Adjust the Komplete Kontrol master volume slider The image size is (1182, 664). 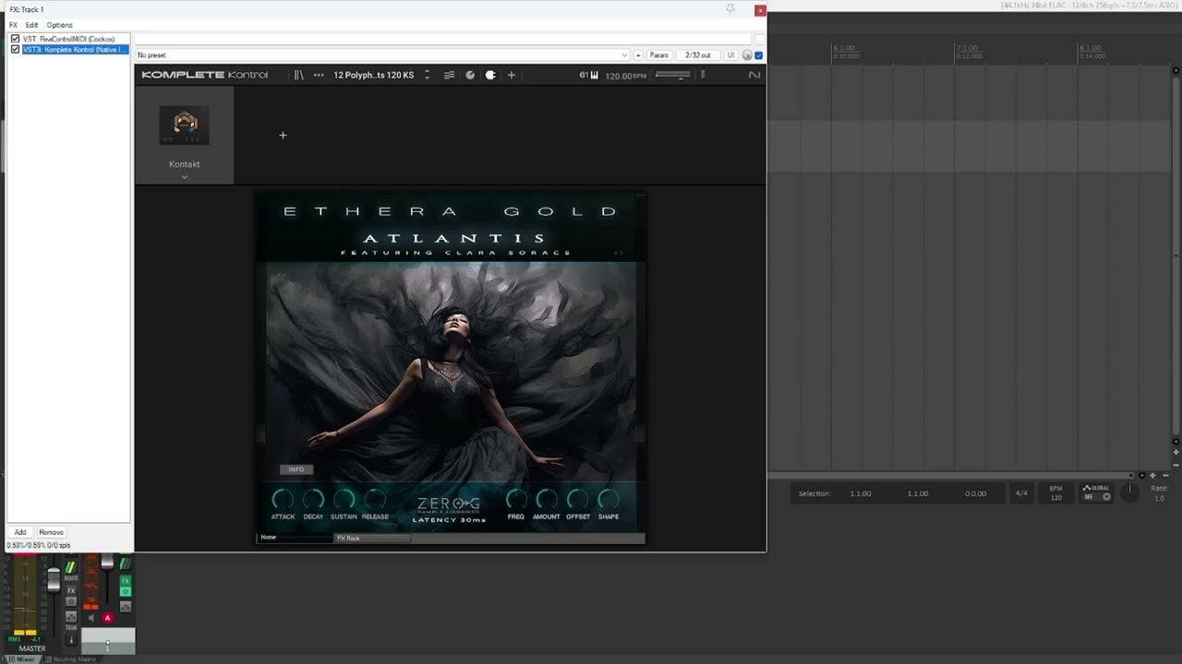(672, 75)
